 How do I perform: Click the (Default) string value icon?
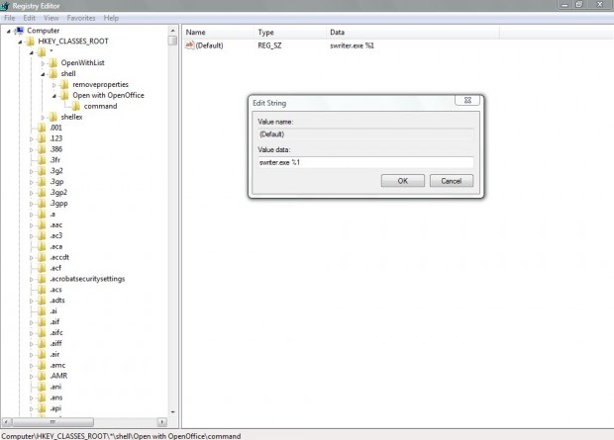pyautogui.click(x=189, y=45)
